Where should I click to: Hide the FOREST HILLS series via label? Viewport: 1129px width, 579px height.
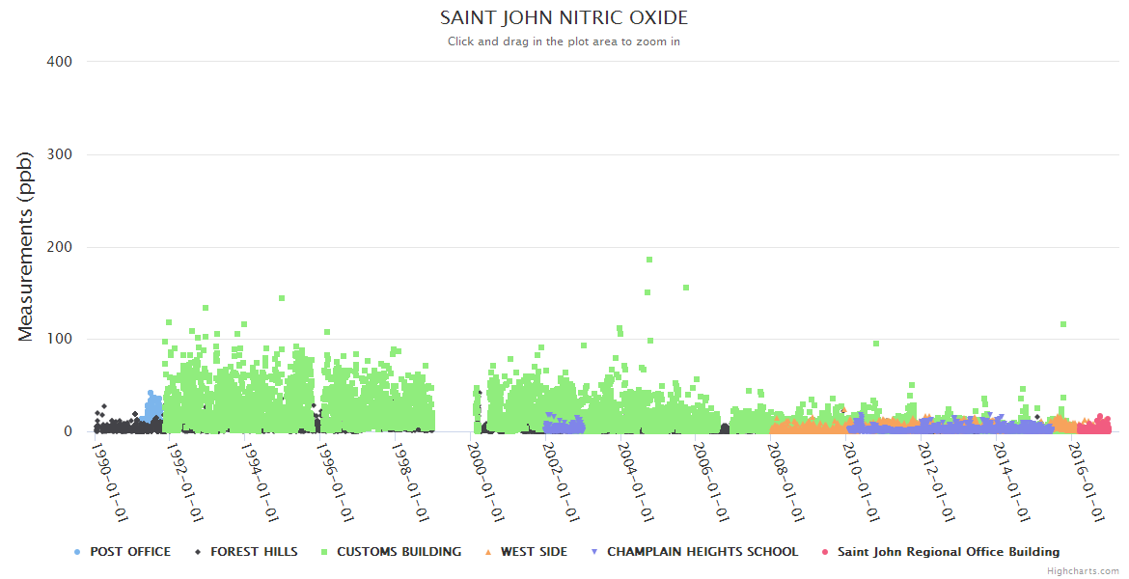[x=254, y=552]
